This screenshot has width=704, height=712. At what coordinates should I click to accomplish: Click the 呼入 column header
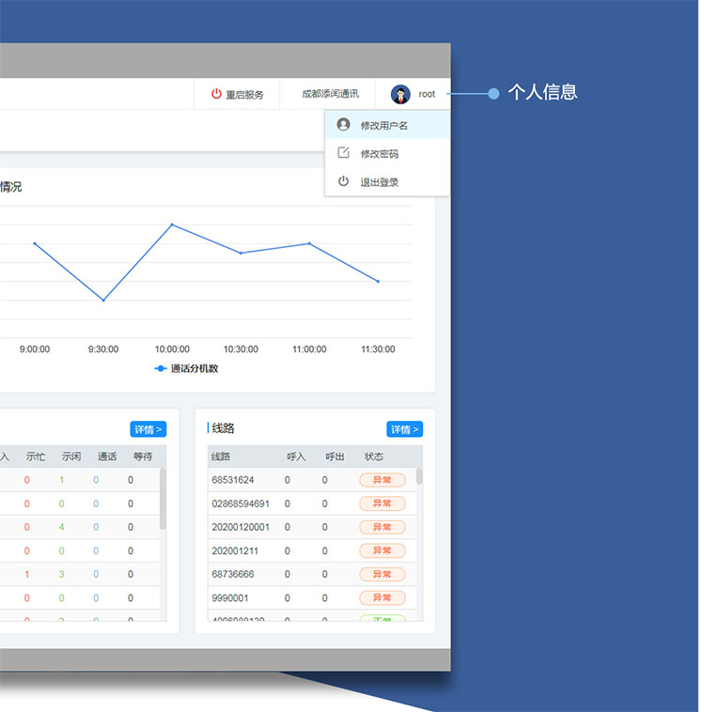(x=296, y=457)
